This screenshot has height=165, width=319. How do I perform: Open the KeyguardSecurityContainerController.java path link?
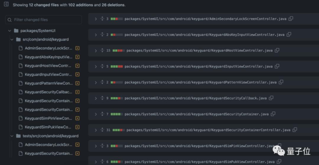point(208,130)
